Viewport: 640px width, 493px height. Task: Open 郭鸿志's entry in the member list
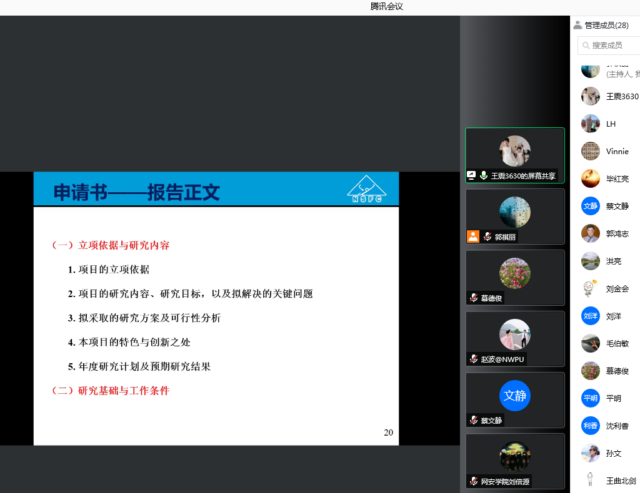(617, 234)
